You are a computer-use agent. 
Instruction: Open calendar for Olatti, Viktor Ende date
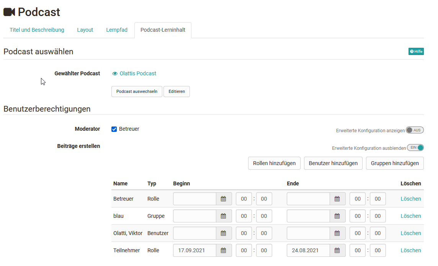(x=337, y=233)
